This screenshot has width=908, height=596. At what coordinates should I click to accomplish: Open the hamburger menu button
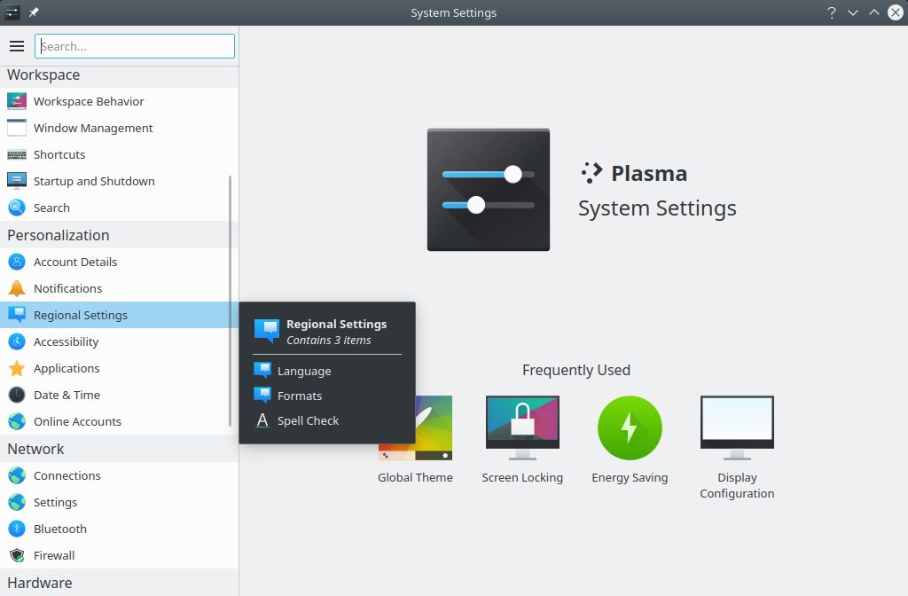(17, 46)
